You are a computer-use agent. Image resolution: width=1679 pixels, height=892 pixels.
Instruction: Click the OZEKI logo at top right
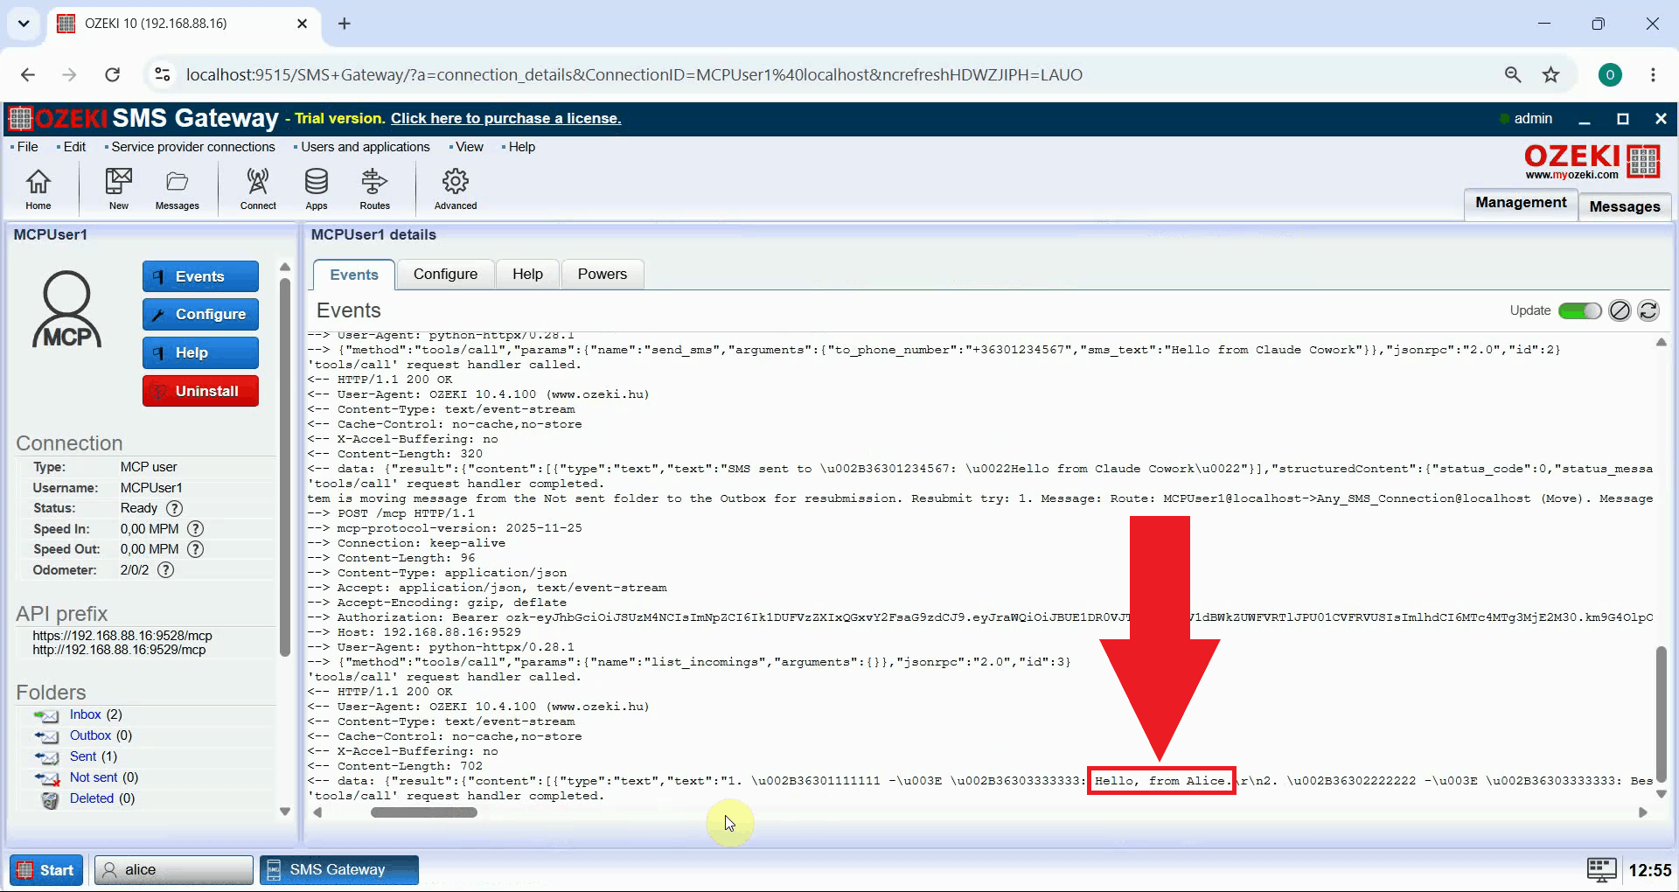(x=1592, y=162)
